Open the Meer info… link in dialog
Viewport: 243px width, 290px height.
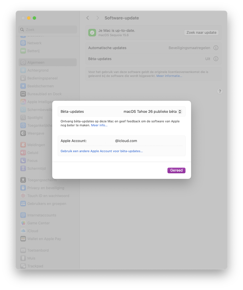[x=99, y=125]
